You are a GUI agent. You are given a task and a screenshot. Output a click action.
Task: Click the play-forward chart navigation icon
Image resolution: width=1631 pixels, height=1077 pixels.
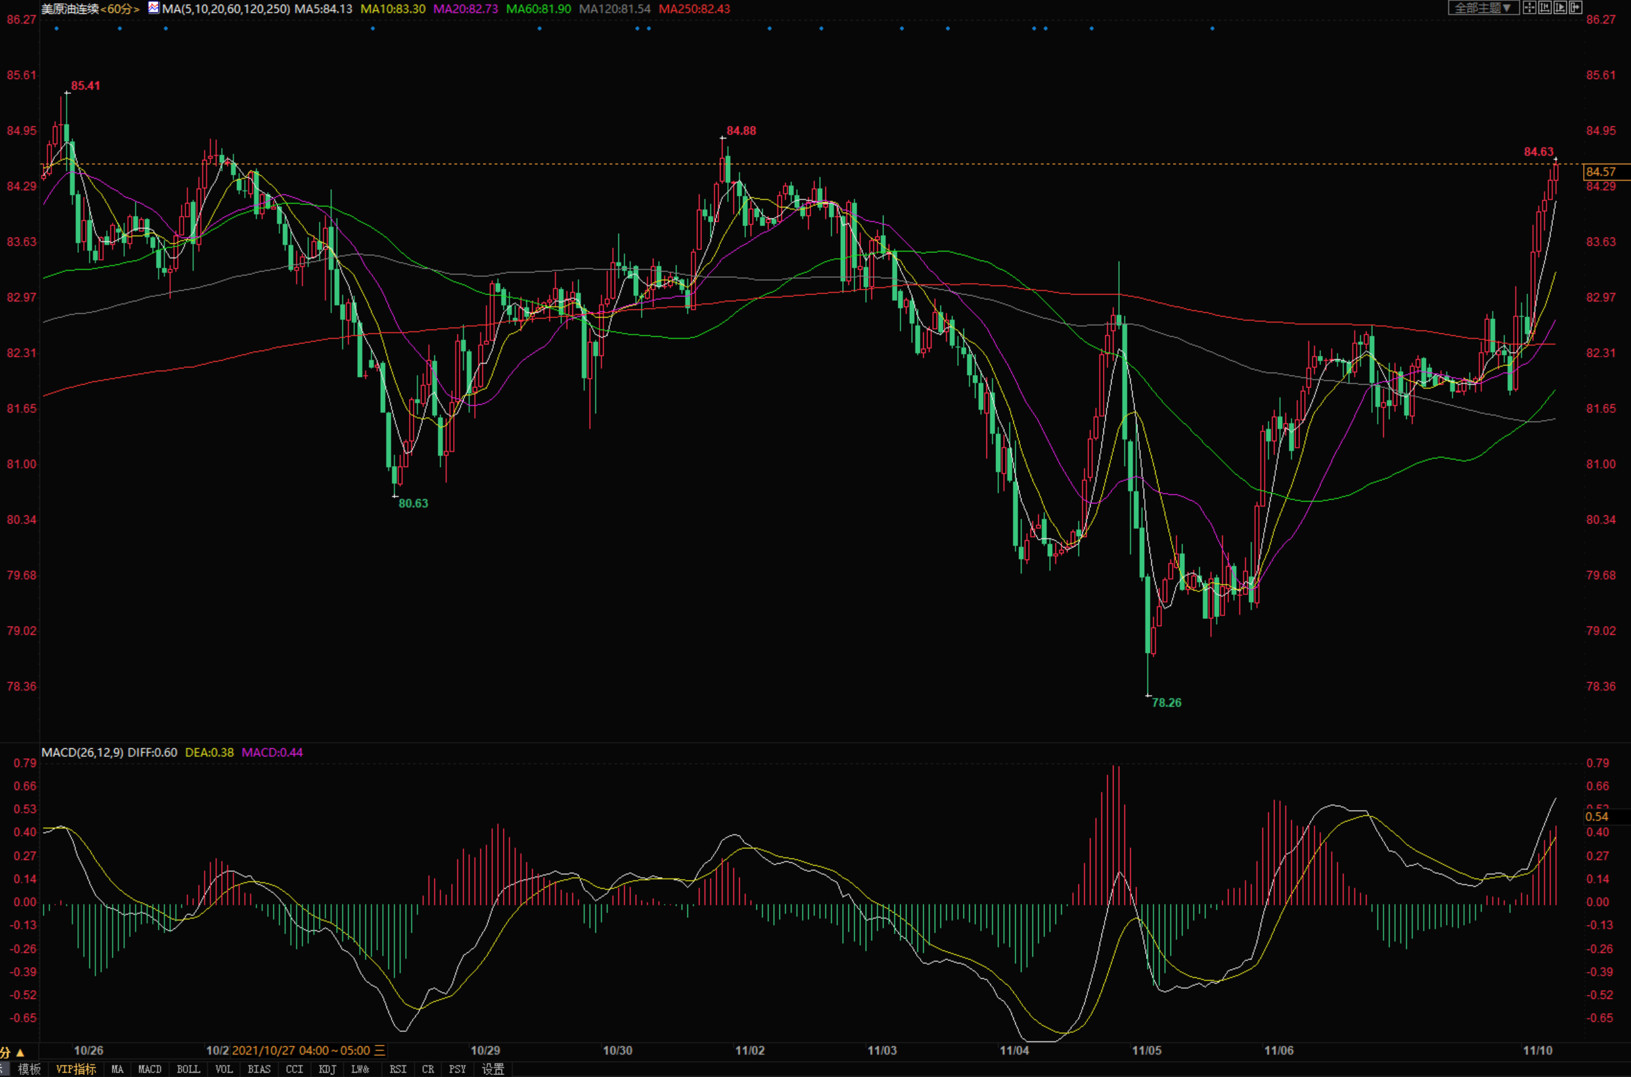tap(1561, 8)
